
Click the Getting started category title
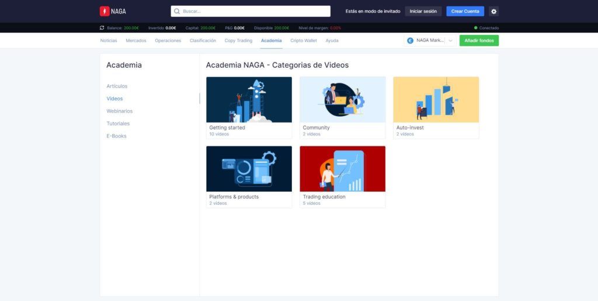pos(227,128)
